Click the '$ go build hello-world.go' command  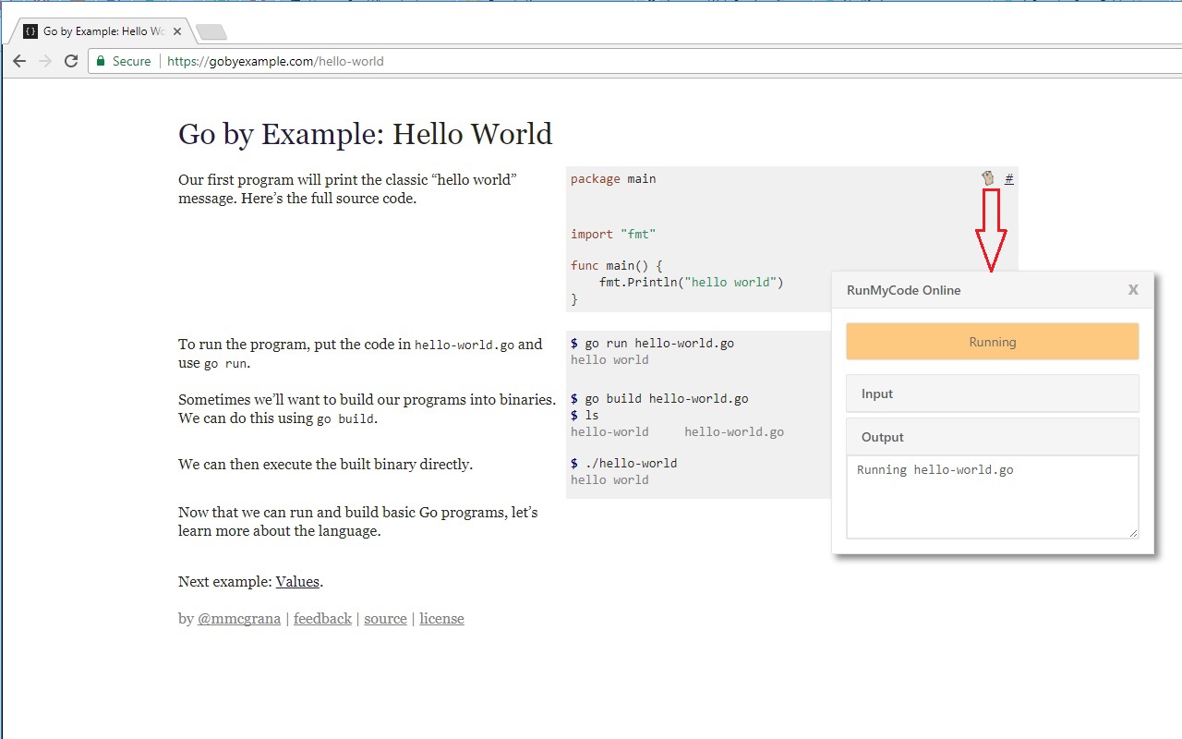click(x=659, y=399)
